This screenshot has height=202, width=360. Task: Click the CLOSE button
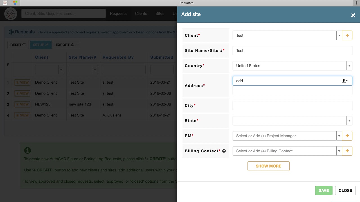pyautogui.click(x=345, y=190)
